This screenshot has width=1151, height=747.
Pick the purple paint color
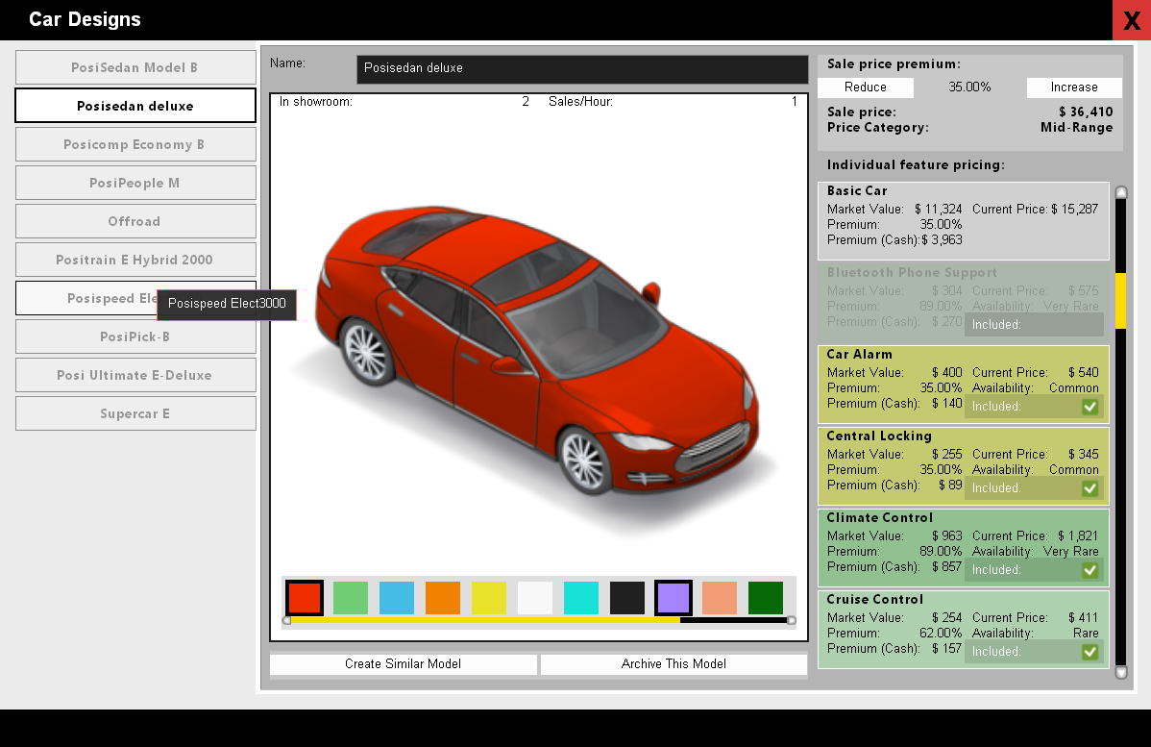click(673, 597)
